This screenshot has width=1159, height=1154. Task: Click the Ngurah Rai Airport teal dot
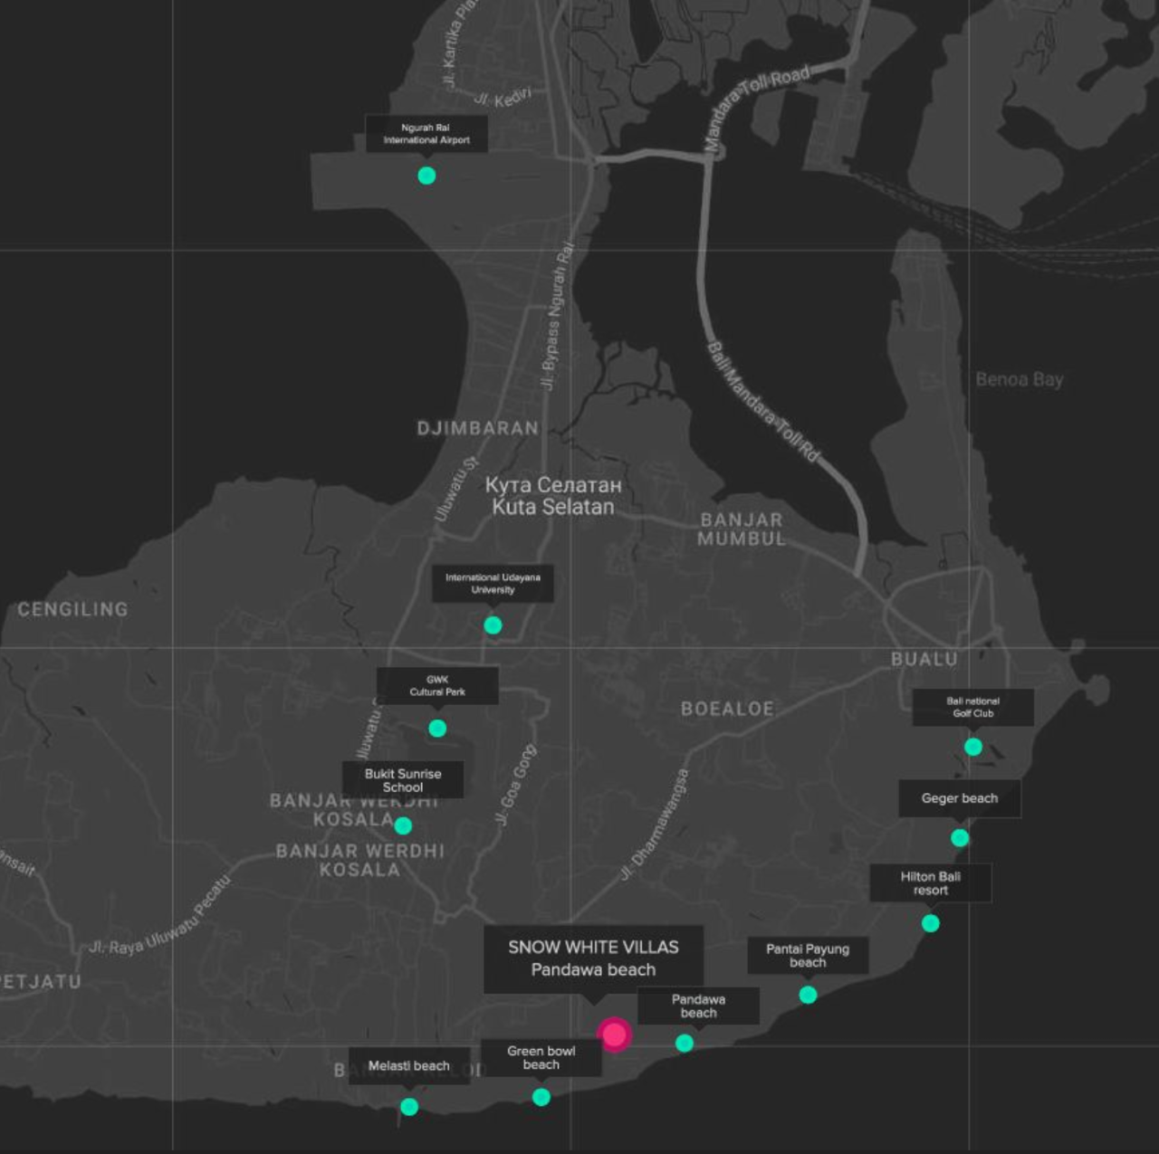426,176
